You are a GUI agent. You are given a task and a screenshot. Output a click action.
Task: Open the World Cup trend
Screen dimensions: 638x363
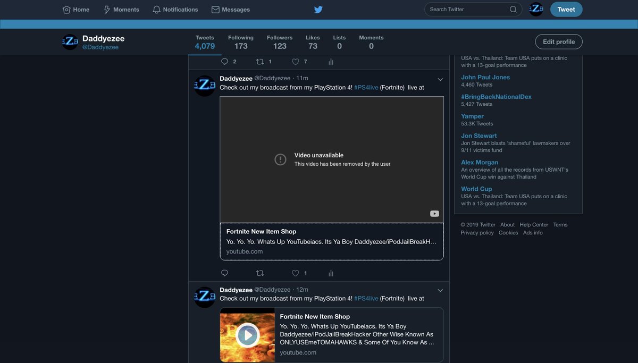(476, 189)
